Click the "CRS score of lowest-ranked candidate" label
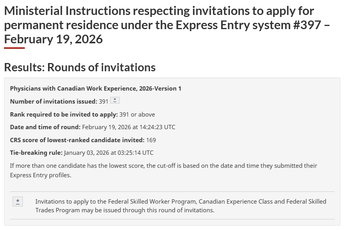The width and height of the screenshot is (344, 230). [77, 140]
